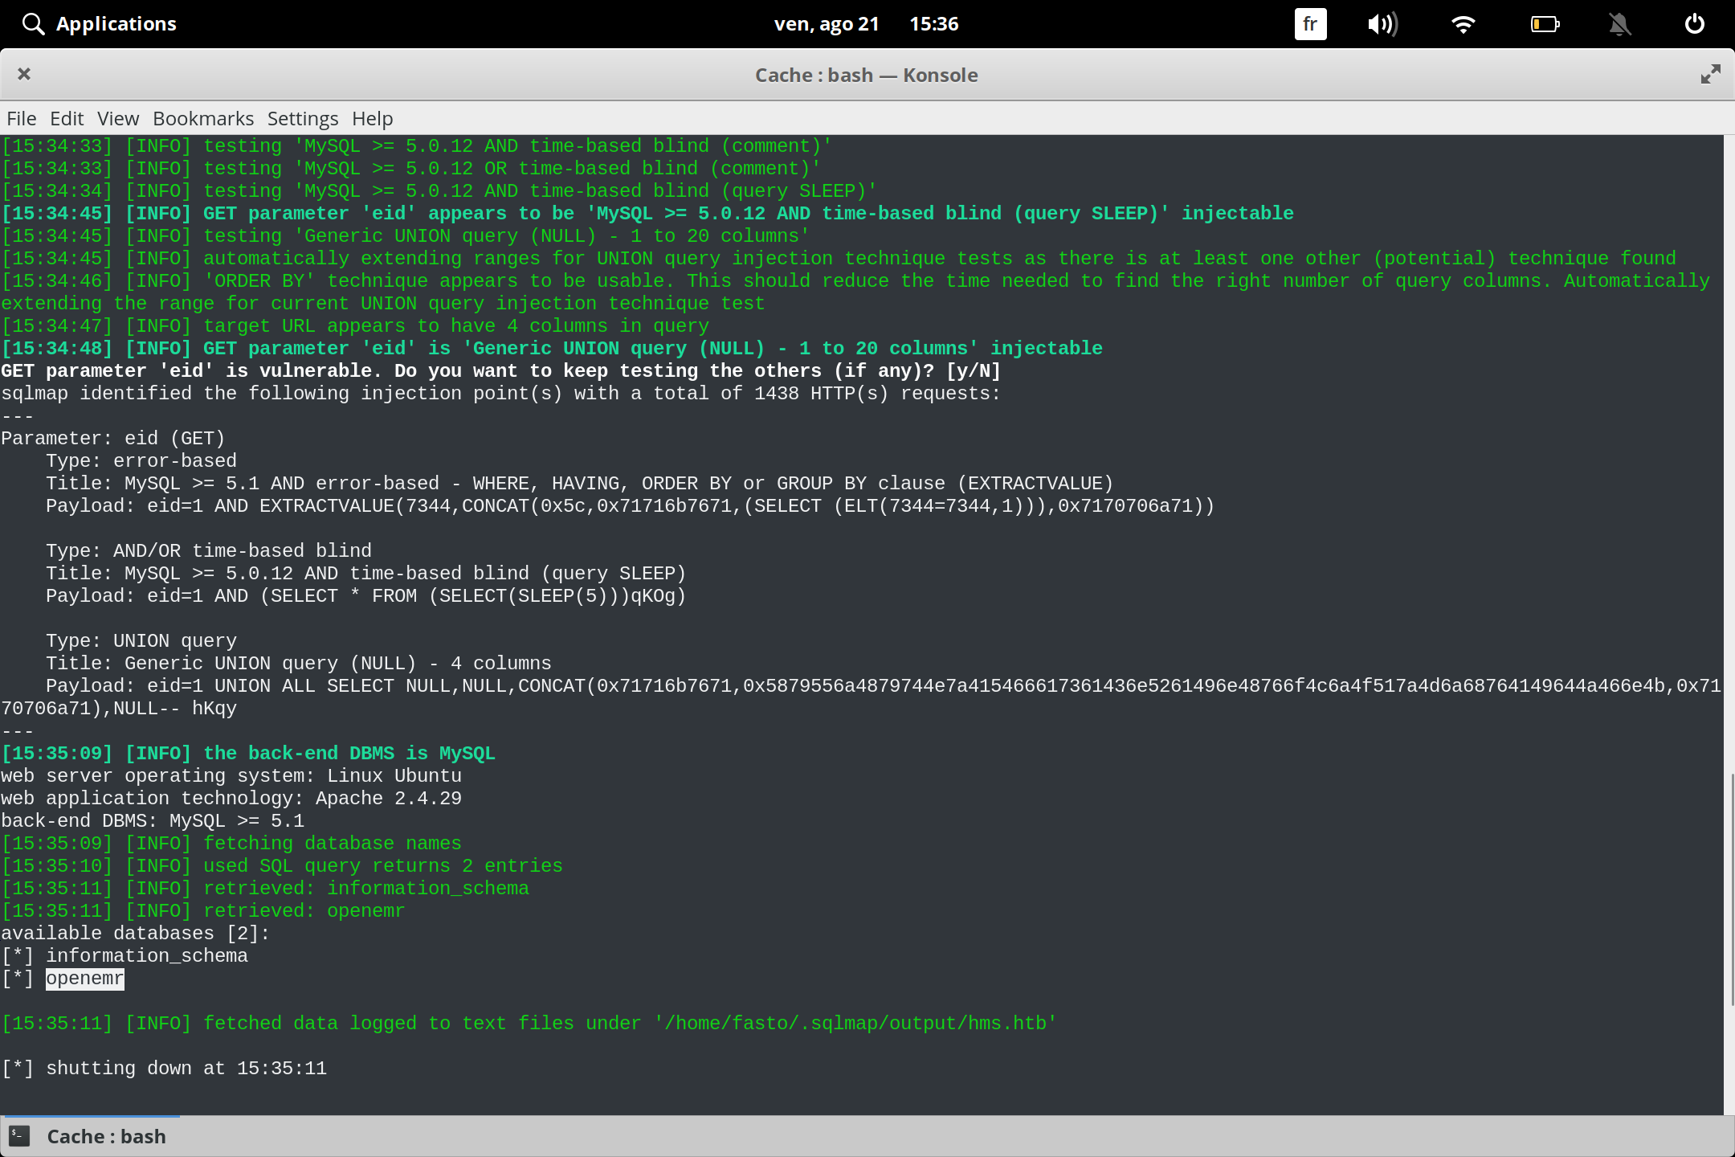Switch to the "Cache : bash" tab
1735x1157 pixels.
105,1135
